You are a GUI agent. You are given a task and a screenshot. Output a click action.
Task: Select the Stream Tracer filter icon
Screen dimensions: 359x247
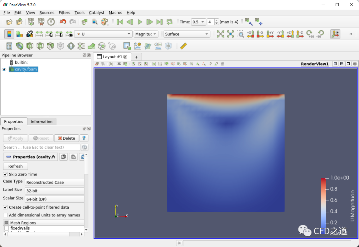pyautogui.click(x=81, y=46)
